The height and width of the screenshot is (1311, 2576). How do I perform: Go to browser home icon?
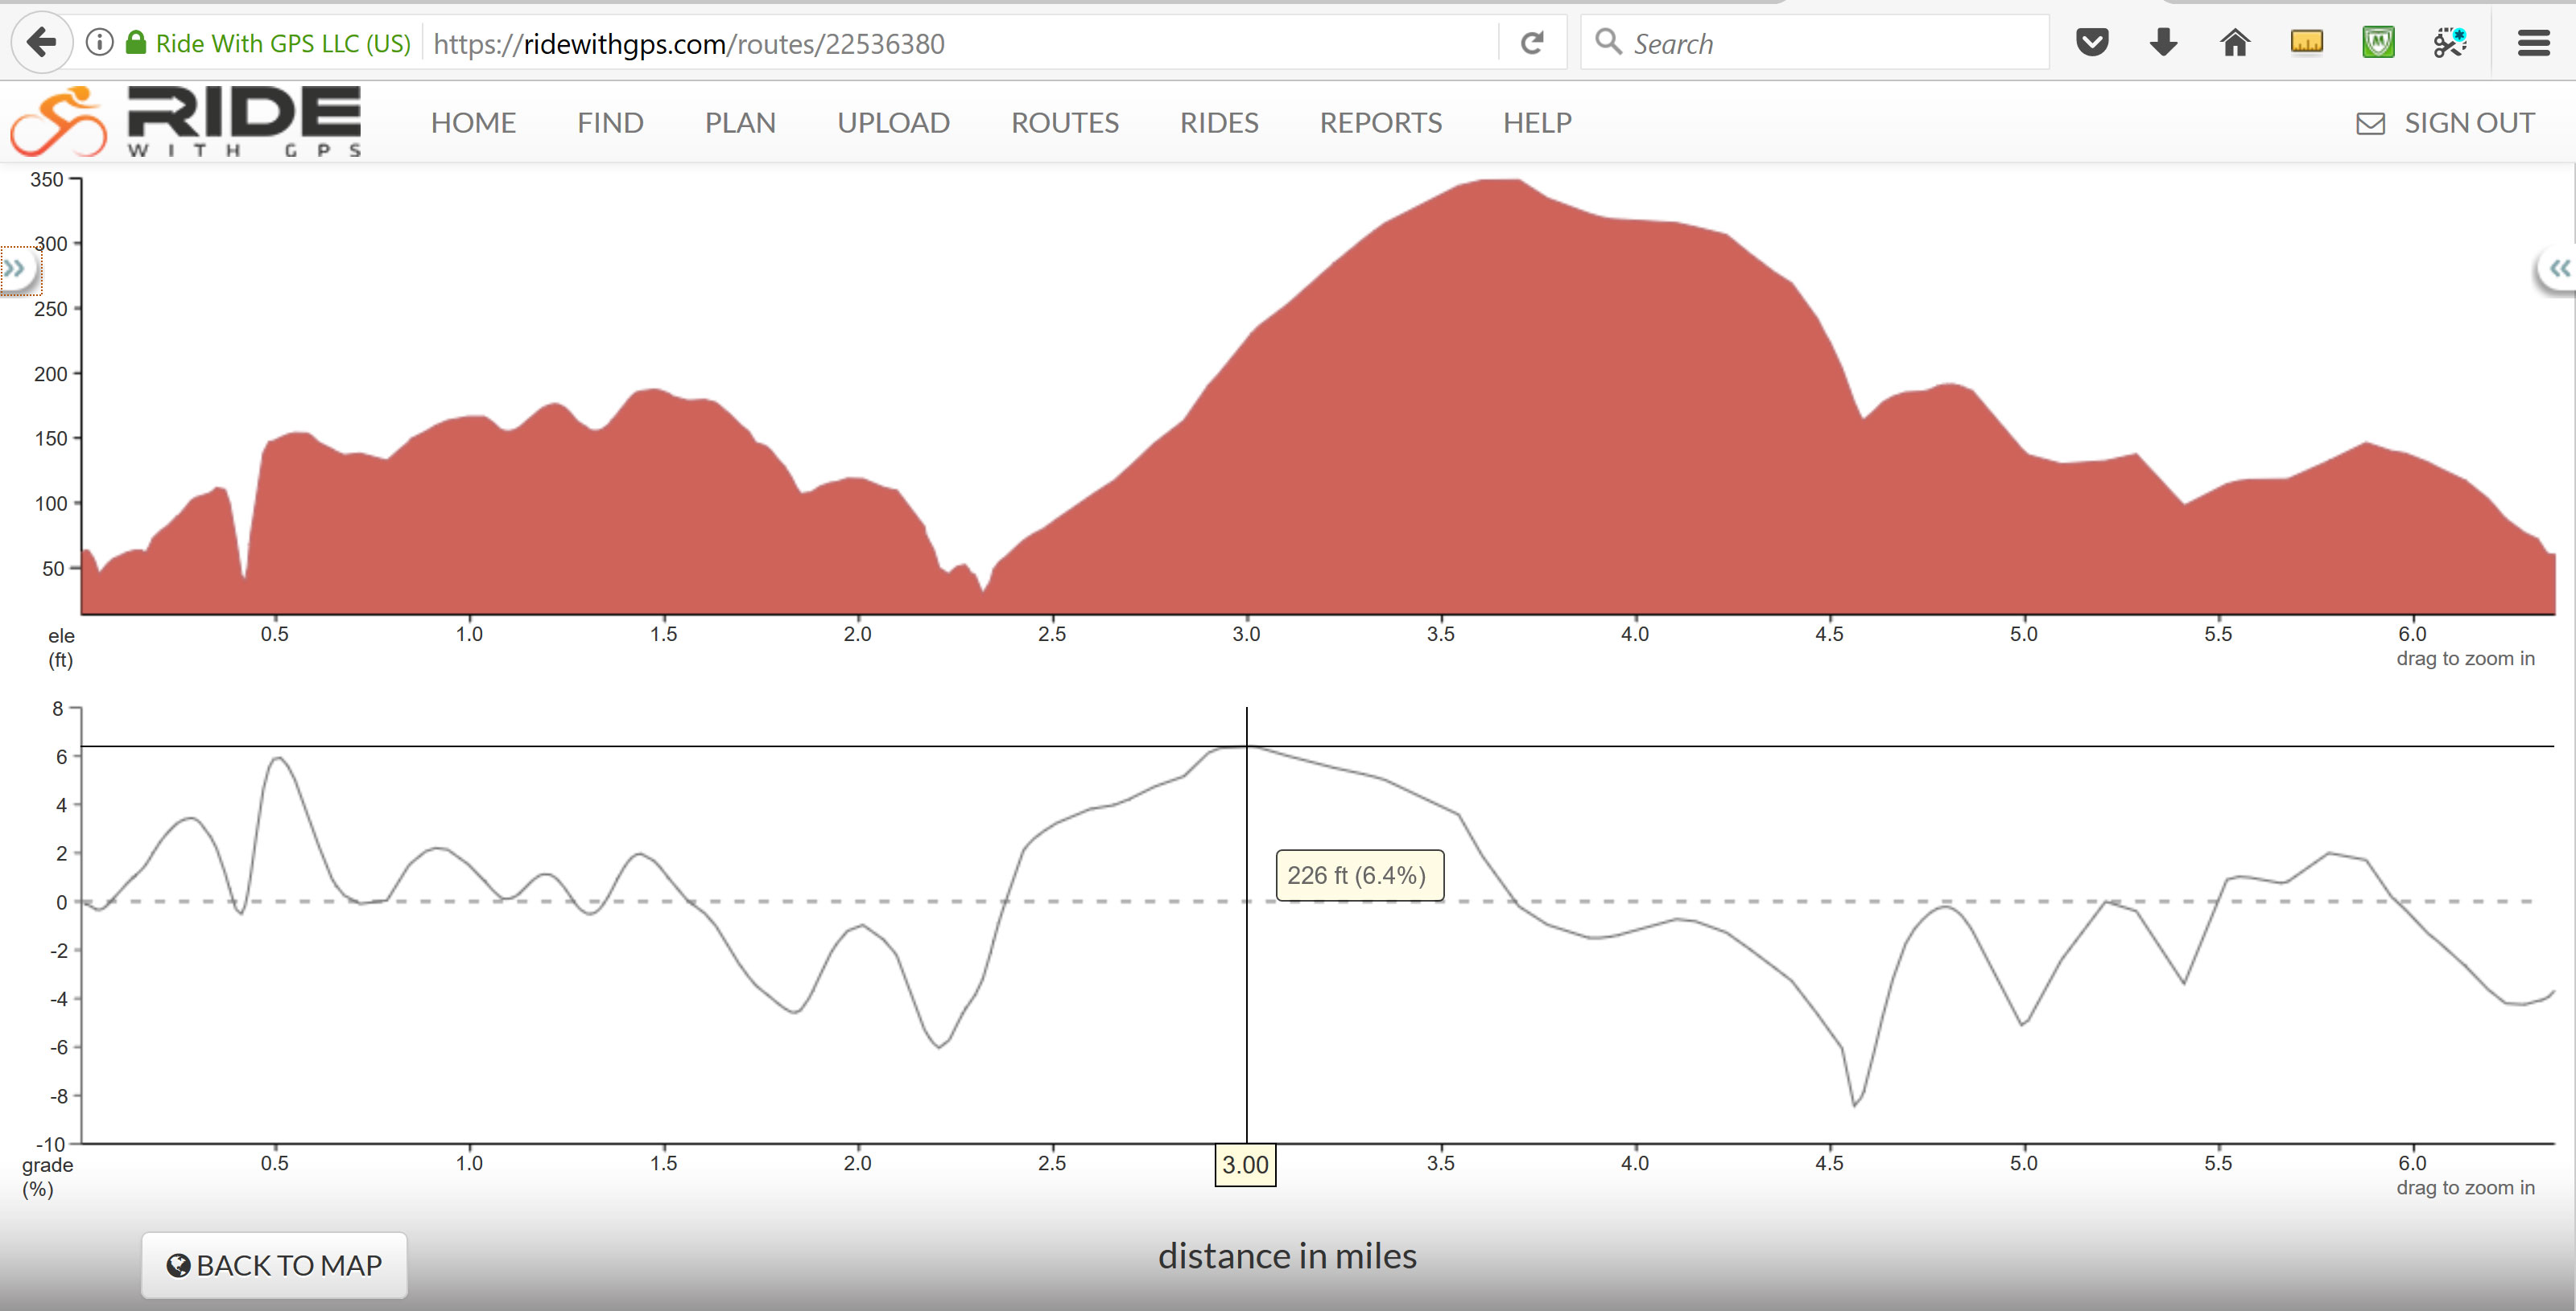coord(2235,43)
